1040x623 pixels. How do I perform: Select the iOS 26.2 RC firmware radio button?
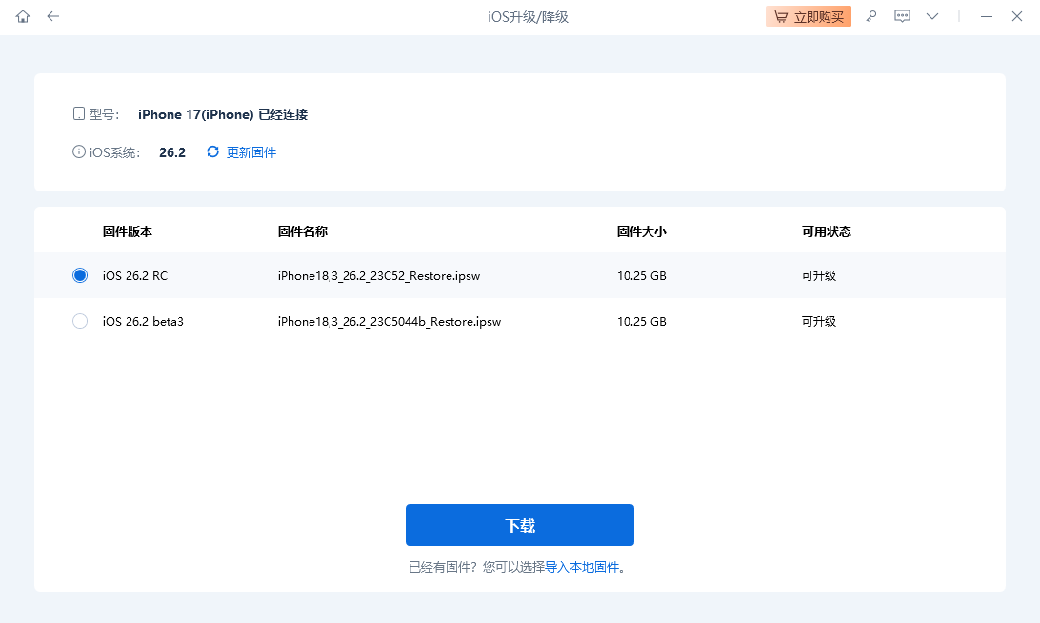80,275
